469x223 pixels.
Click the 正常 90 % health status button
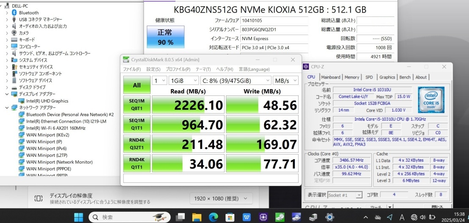[x=165, y=37]
